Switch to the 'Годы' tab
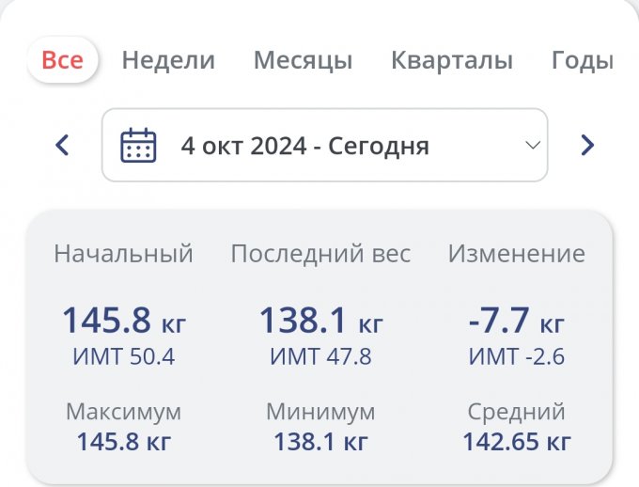Screen dimensions: 639x487 tap(583, 61)
